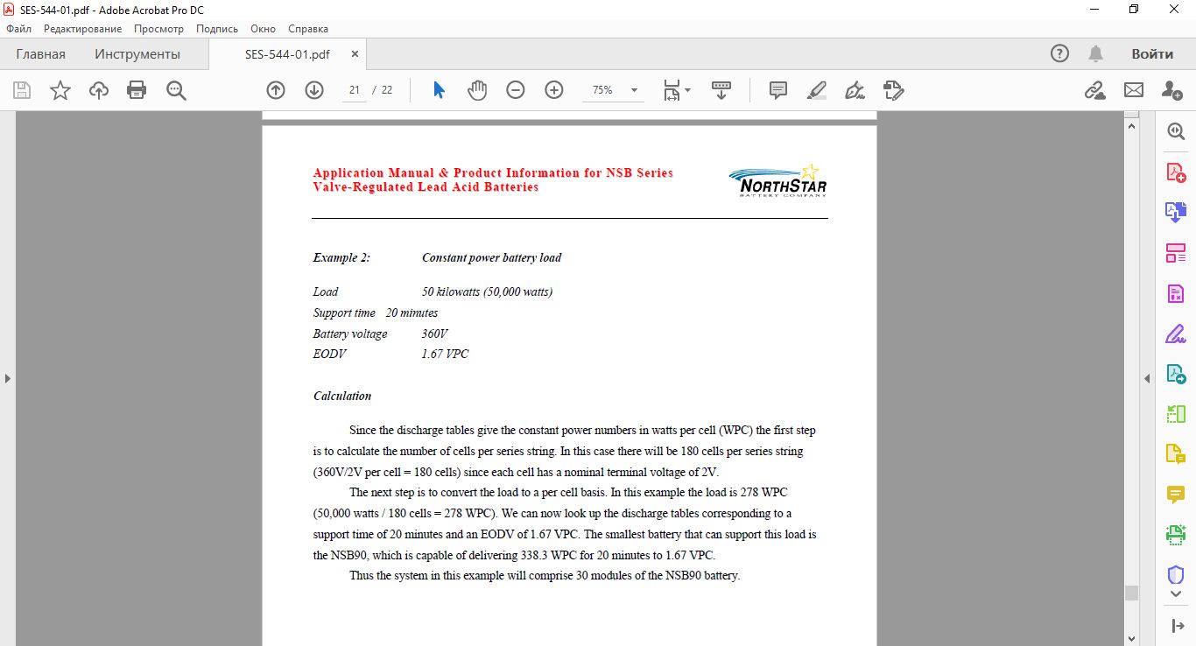The width and height of the screenshot is (1196, 646).
Task: Open the Редактирование menu
Action: [83, 29]
